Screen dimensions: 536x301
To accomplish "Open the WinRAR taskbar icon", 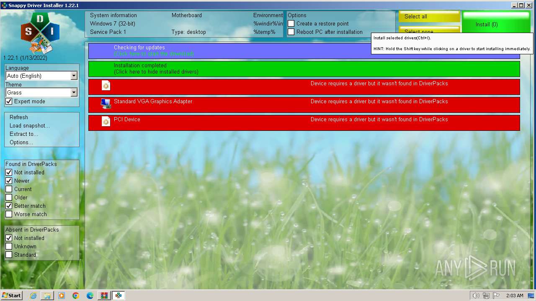I will [x=104, y=296].
